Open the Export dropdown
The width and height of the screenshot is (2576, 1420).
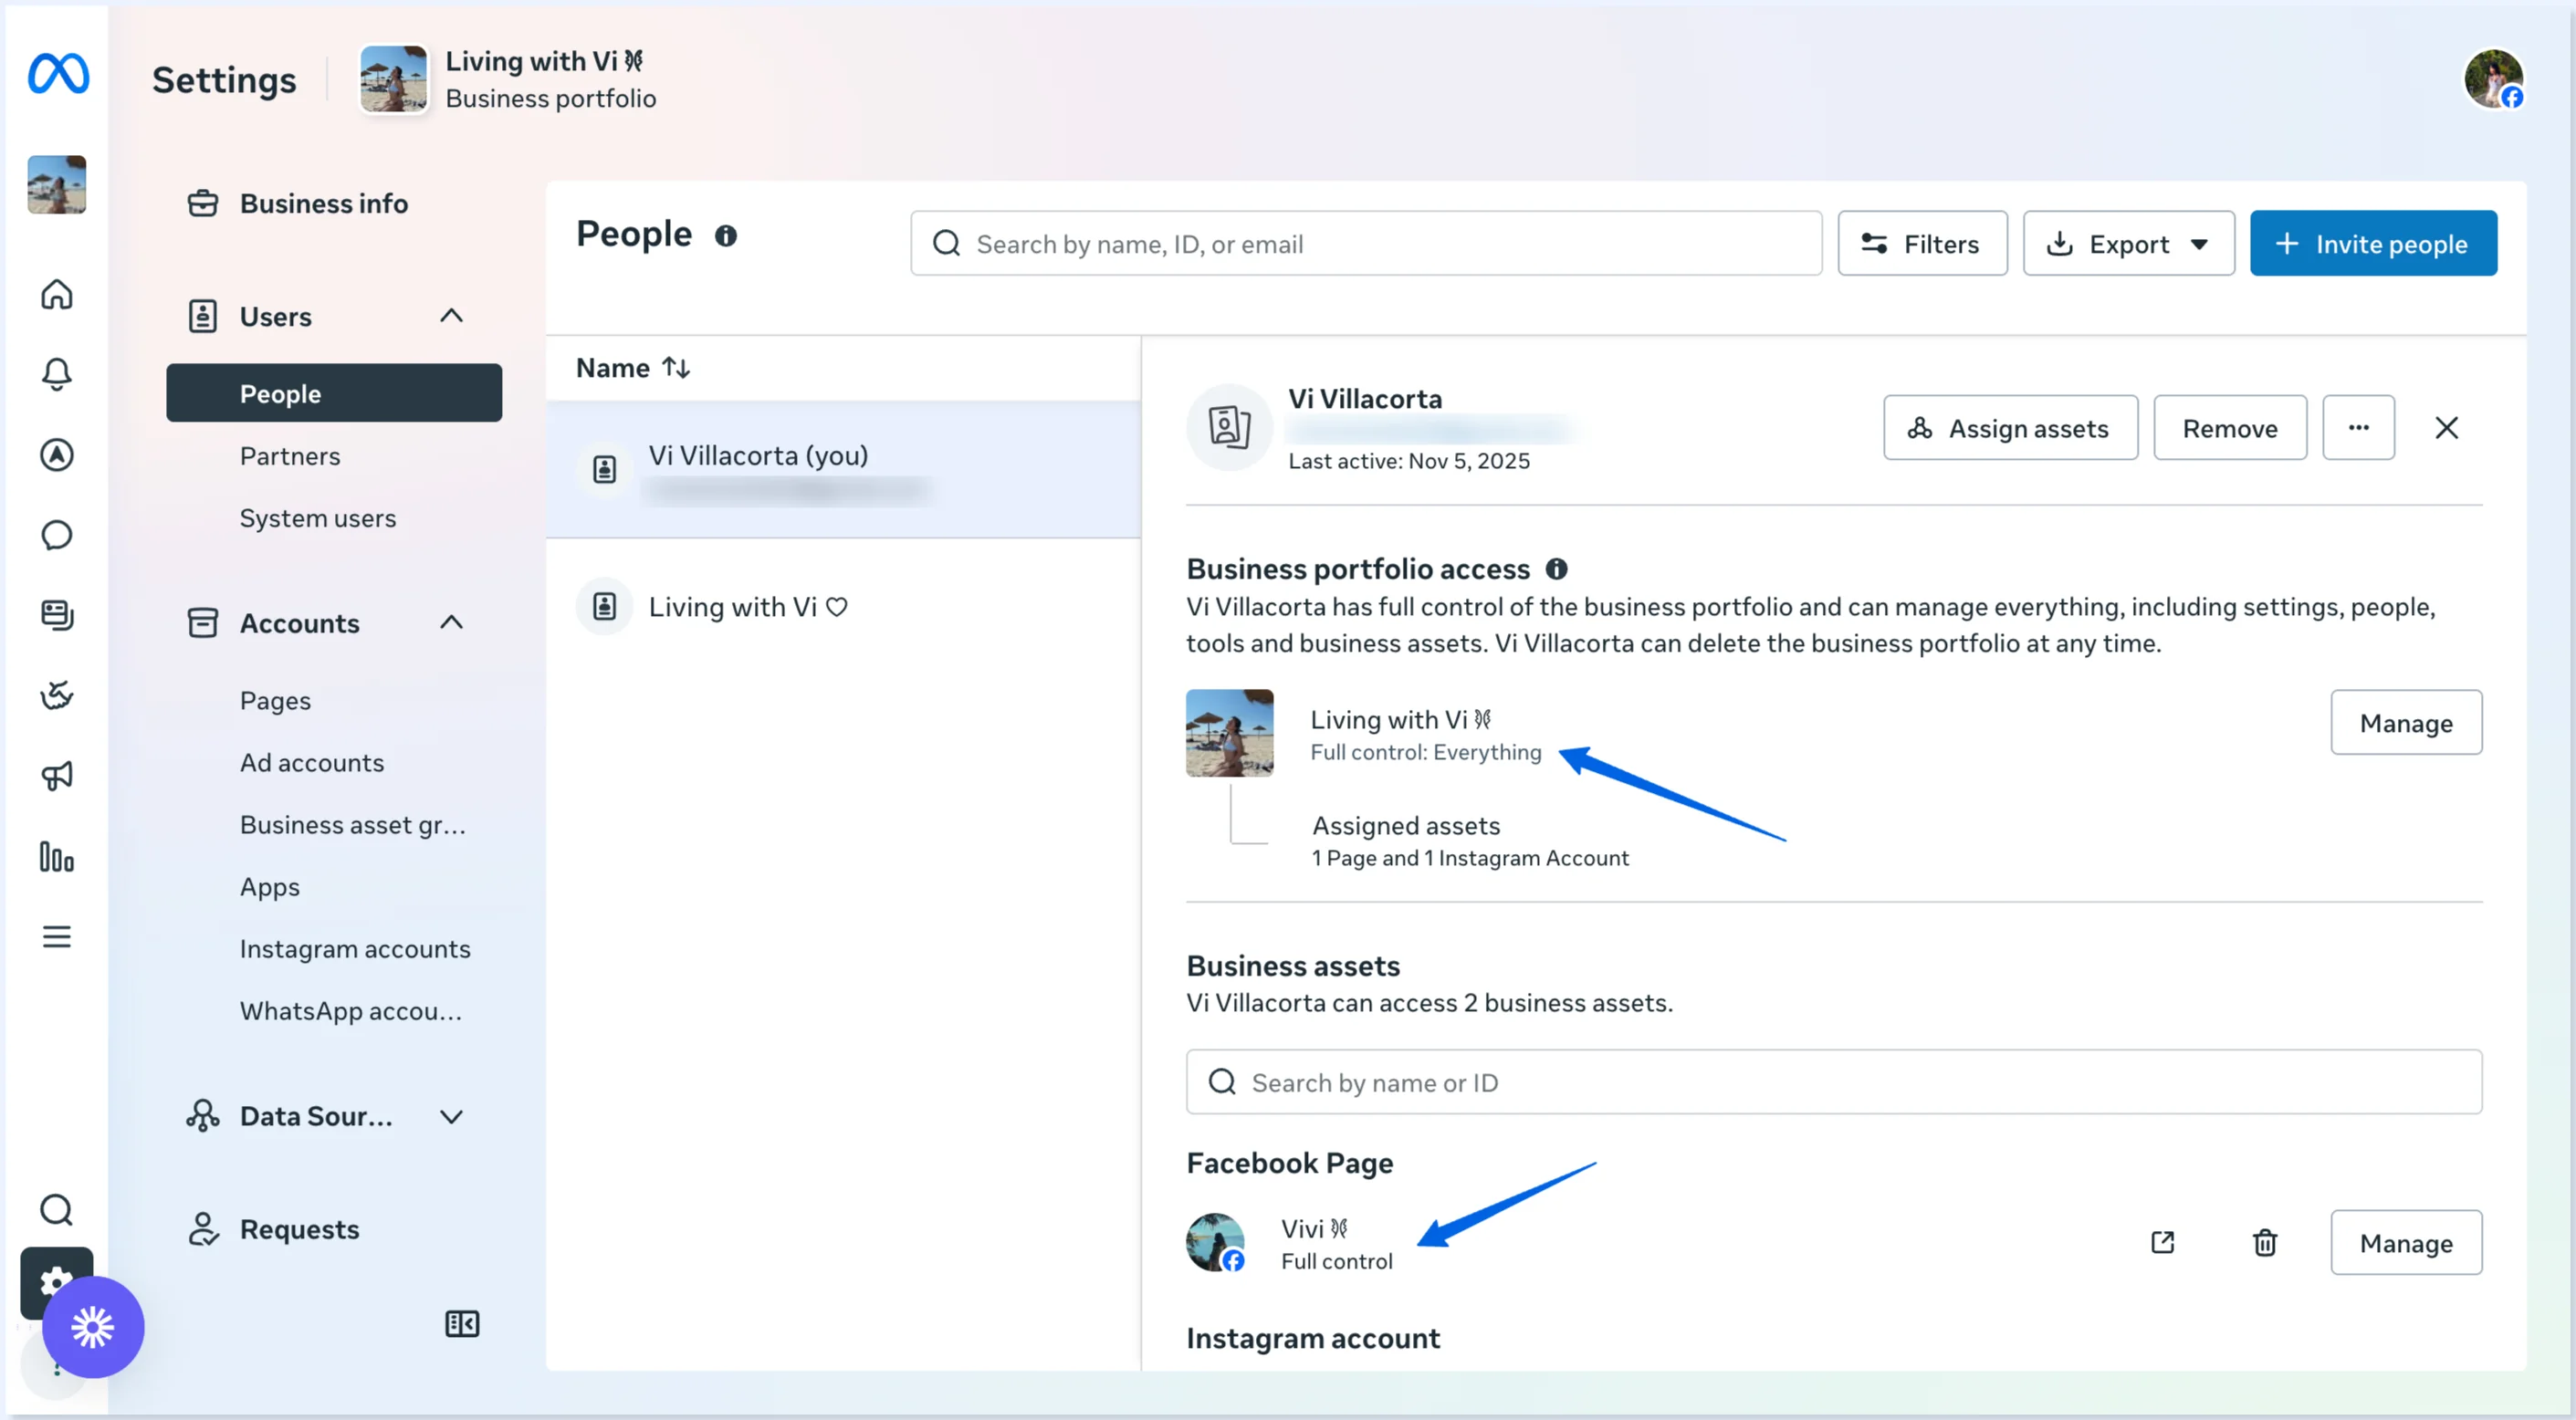[x=2128, y=244]
